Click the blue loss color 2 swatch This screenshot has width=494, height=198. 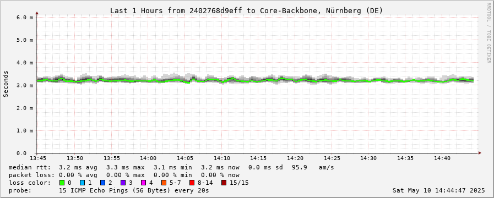point(102,183)
